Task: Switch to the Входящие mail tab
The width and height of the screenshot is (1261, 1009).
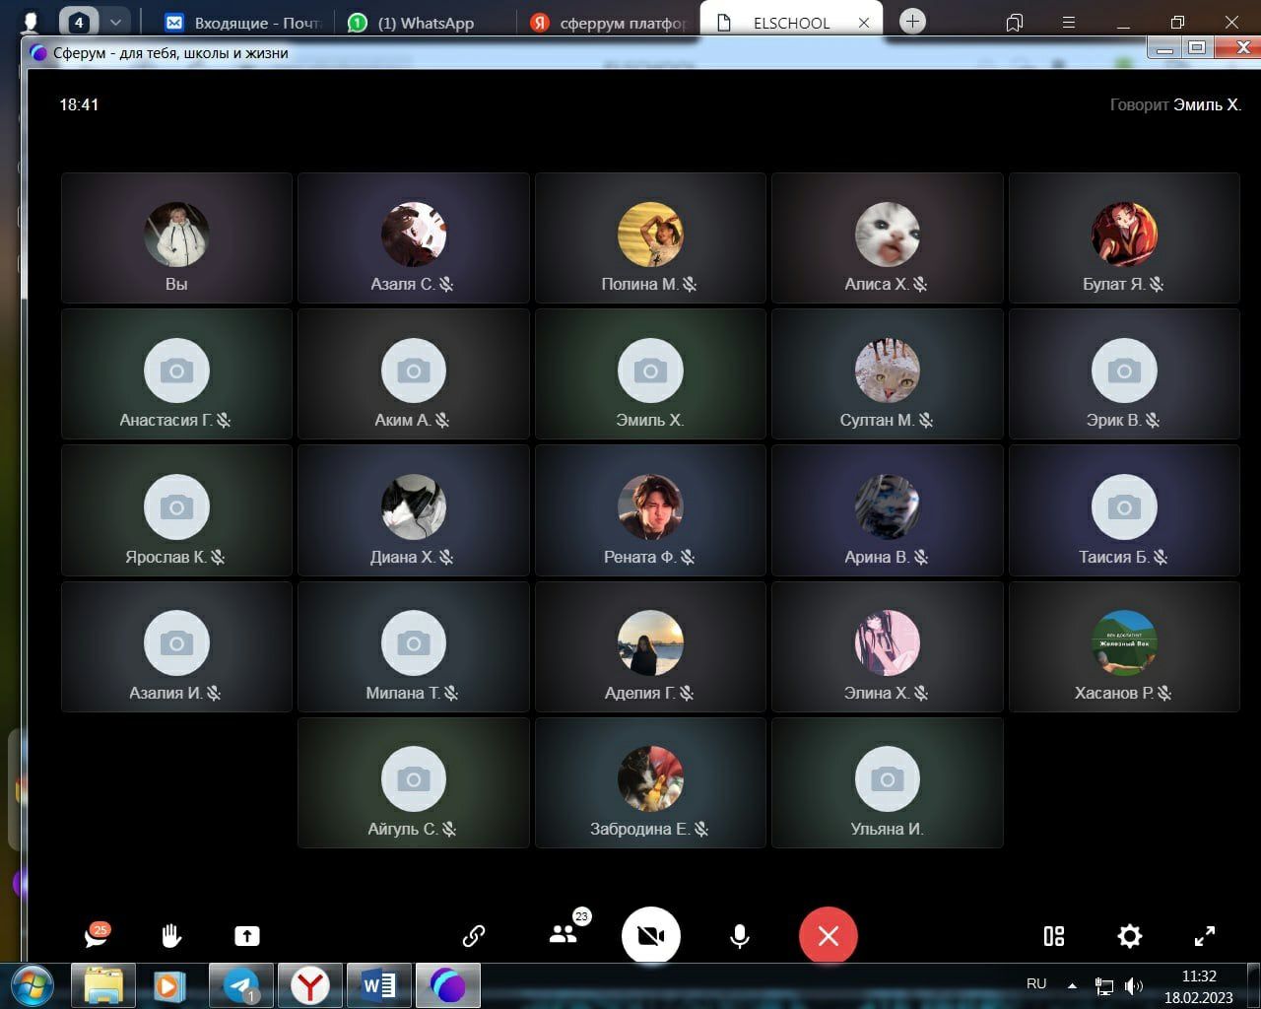Action: pos(244,23)
